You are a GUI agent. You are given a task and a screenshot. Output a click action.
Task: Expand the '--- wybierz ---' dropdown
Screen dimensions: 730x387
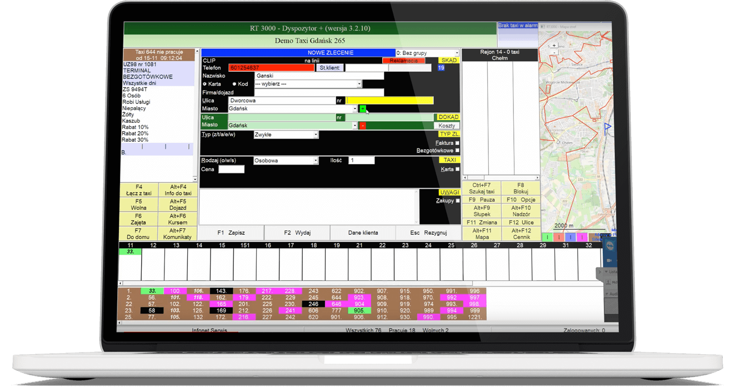point(308,84)
